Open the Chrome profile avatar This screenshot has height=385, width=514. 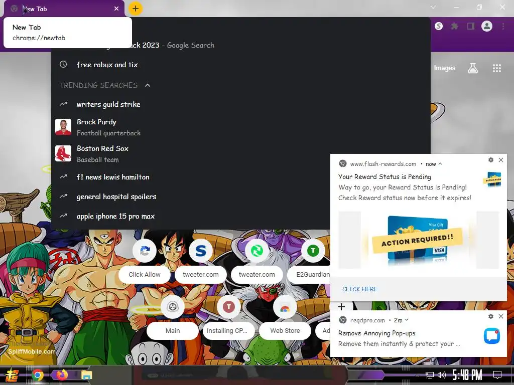coord(487,26)
